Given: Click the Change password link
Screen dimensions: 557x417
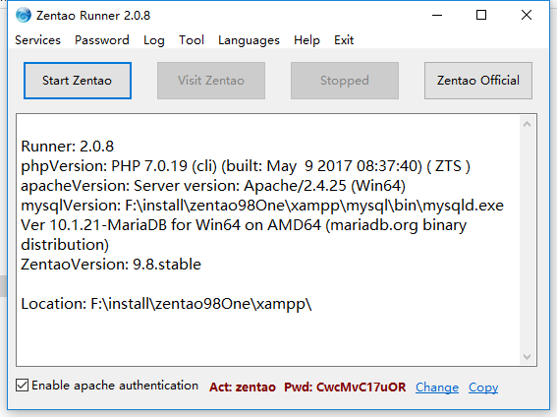Looking at the screenshot, I should coord(437,387).
